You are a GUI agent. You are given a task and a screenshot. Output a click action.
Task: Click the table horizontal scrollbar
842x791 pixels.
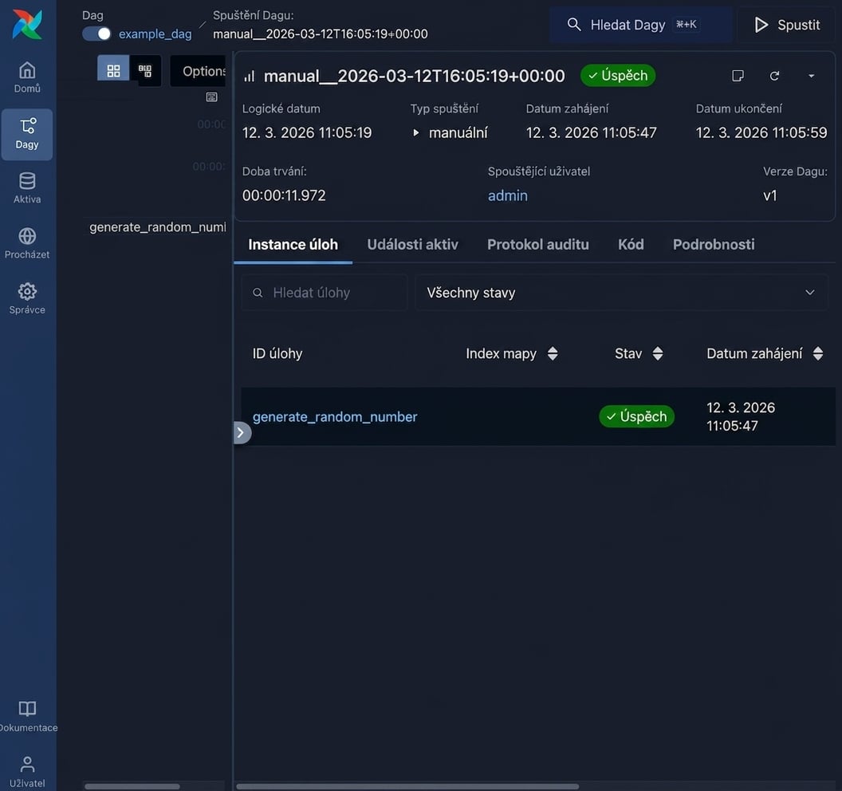coord(407,786)
